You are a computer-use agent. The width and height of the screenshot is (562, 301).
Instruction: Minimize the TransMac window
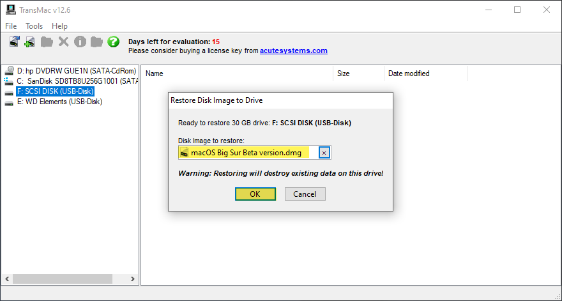(488, 10)
